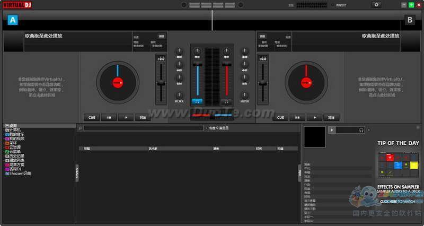Click the left deck pitch slider
The image size is (424, 226).
click(160, 82)
